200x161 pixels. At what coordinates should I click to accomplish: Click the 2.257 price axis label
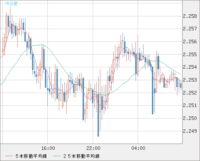[190, 29]
